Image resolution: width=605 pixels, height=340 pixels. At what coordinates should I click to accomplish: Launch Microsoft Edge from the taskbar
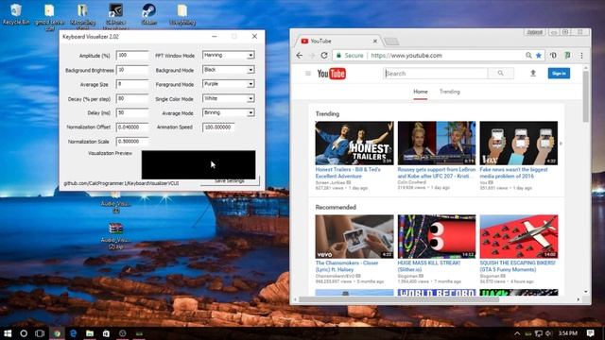tap(74, 333)
